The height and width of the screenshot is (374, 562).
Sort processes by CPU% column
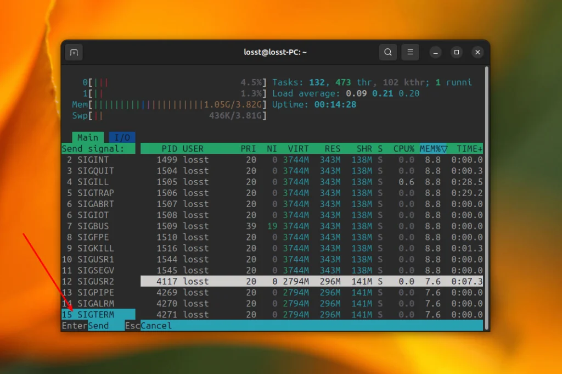click(x=403, y=149)
